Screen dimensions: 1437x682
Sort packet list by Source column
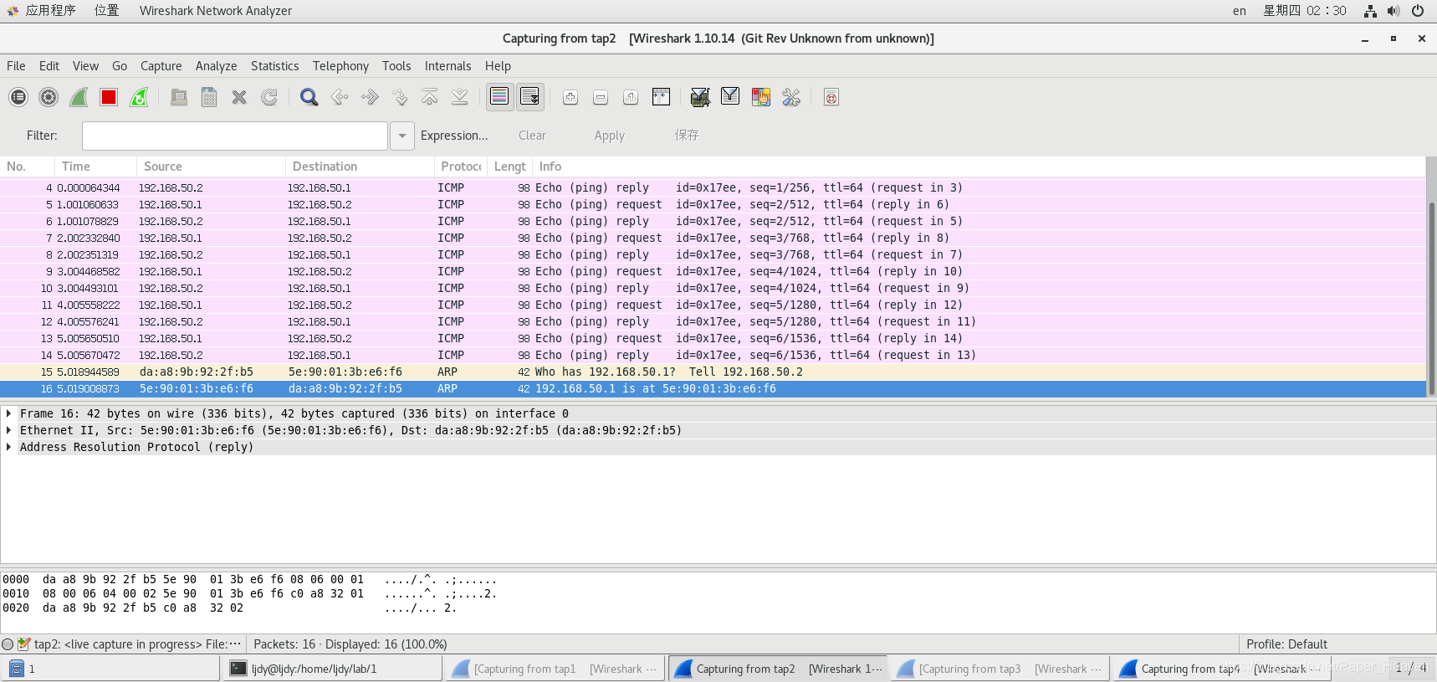212,167
